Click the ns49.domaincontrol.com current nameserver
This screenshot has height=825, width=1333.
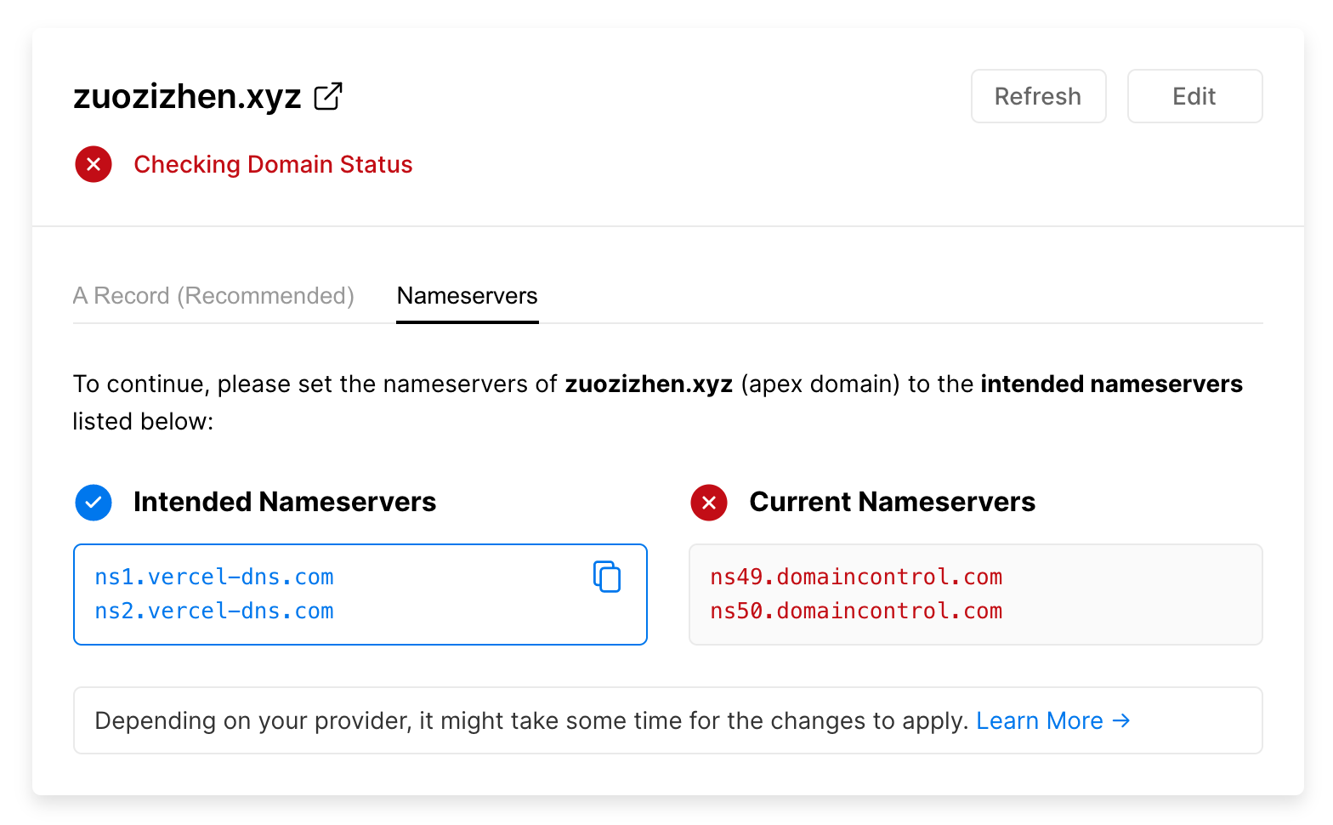(856, 577)
